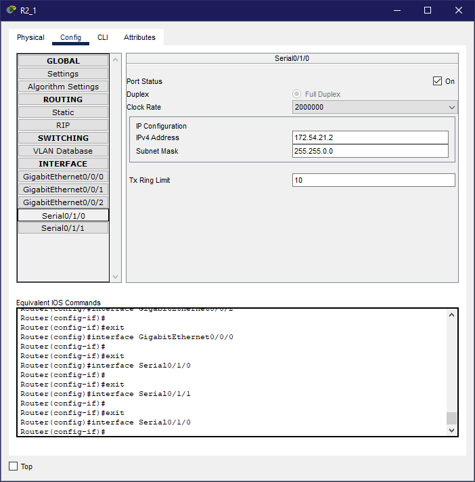The width and height of the screenshot is (475, 482).
Task: Open RIP routing configuration
Action: click(63, 125)
